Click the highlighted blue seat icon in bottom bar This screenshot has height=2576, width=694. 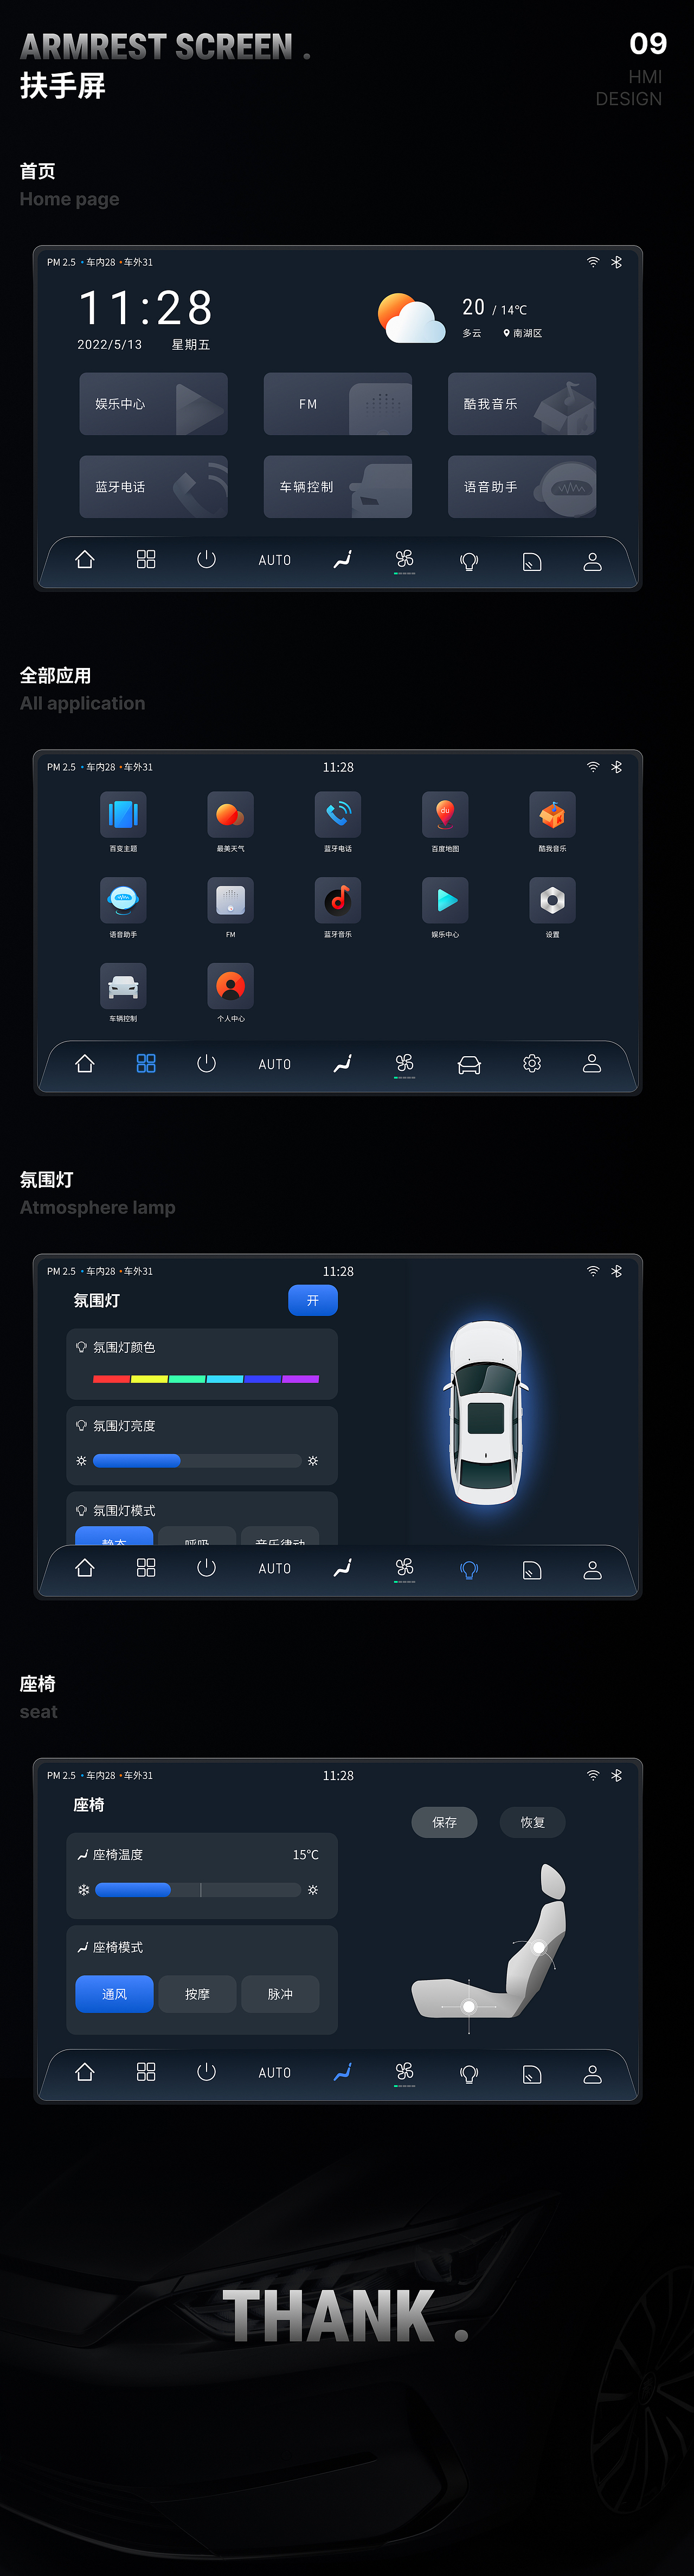[342, 2072]
